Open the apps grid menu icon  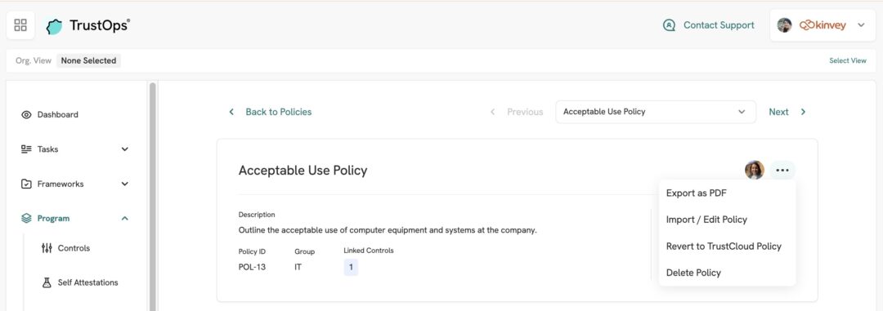pyautogui.click(x=20, y=25)
